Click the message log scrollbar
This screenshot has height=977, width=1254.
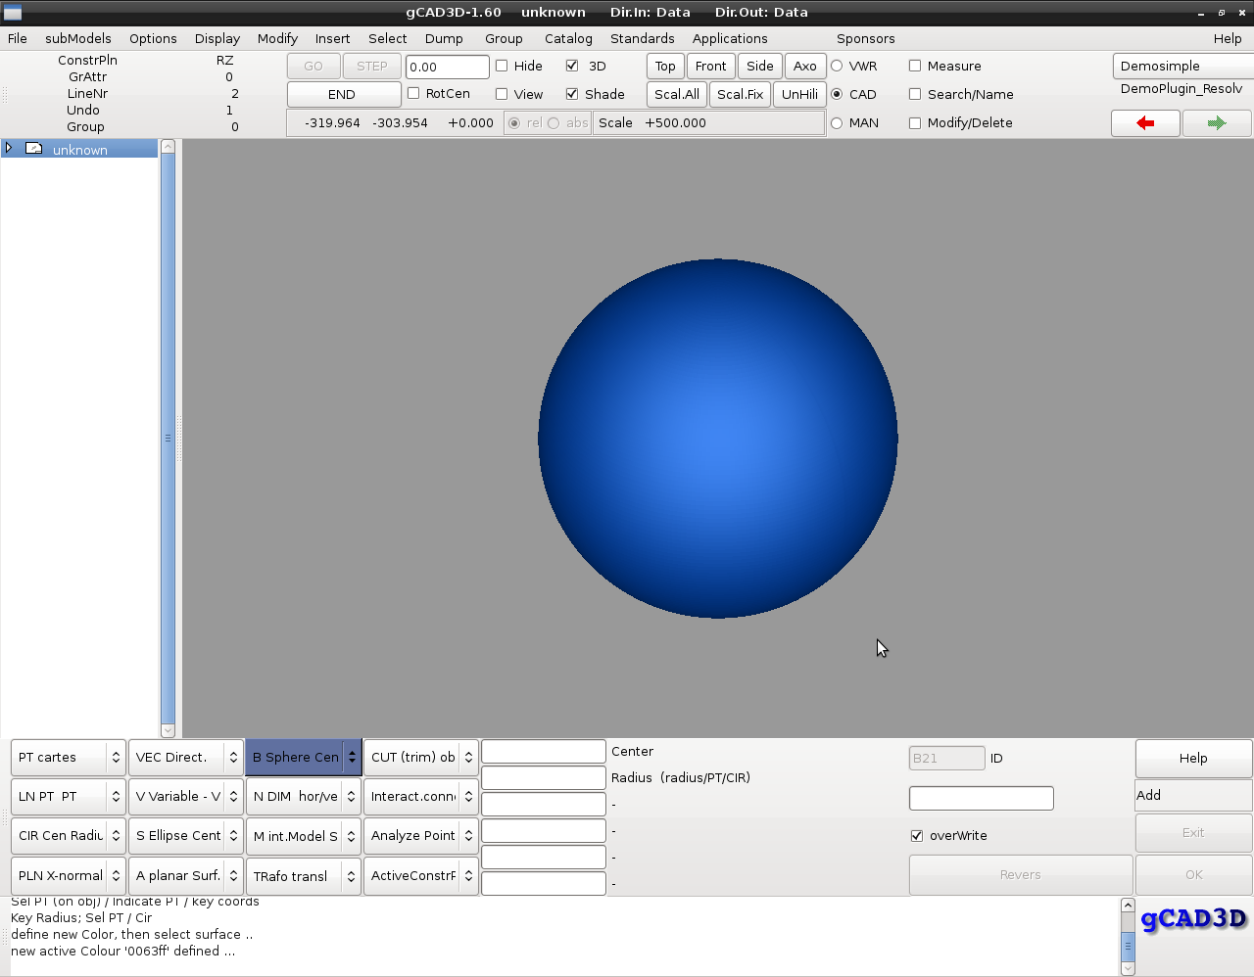pyautogui.click(x=1128, y=937)
